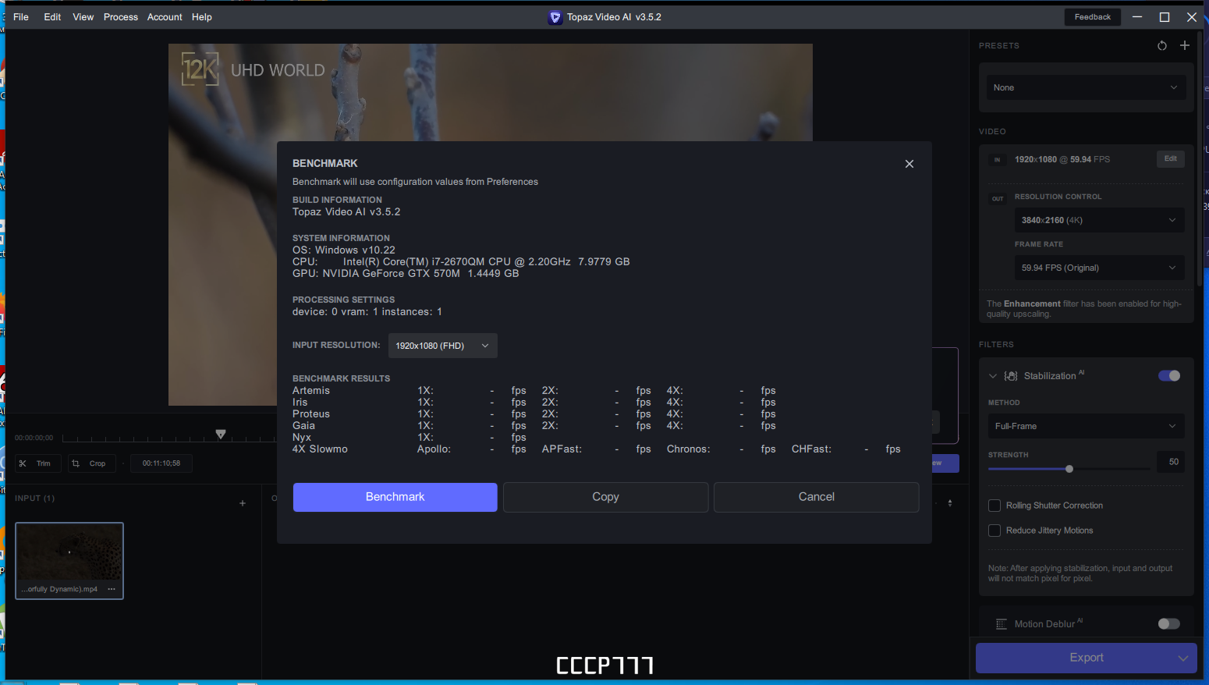Click the timeline playhead marker
Viewport: 1209px width, 685px height.
pos(221,434)
